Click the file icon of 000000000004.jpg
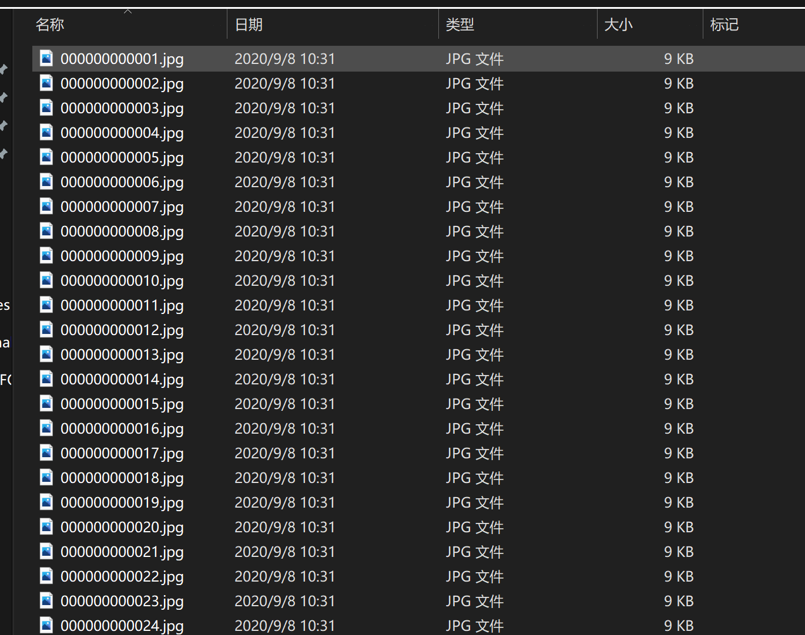805x635 pixels. [x=46, y=132]
